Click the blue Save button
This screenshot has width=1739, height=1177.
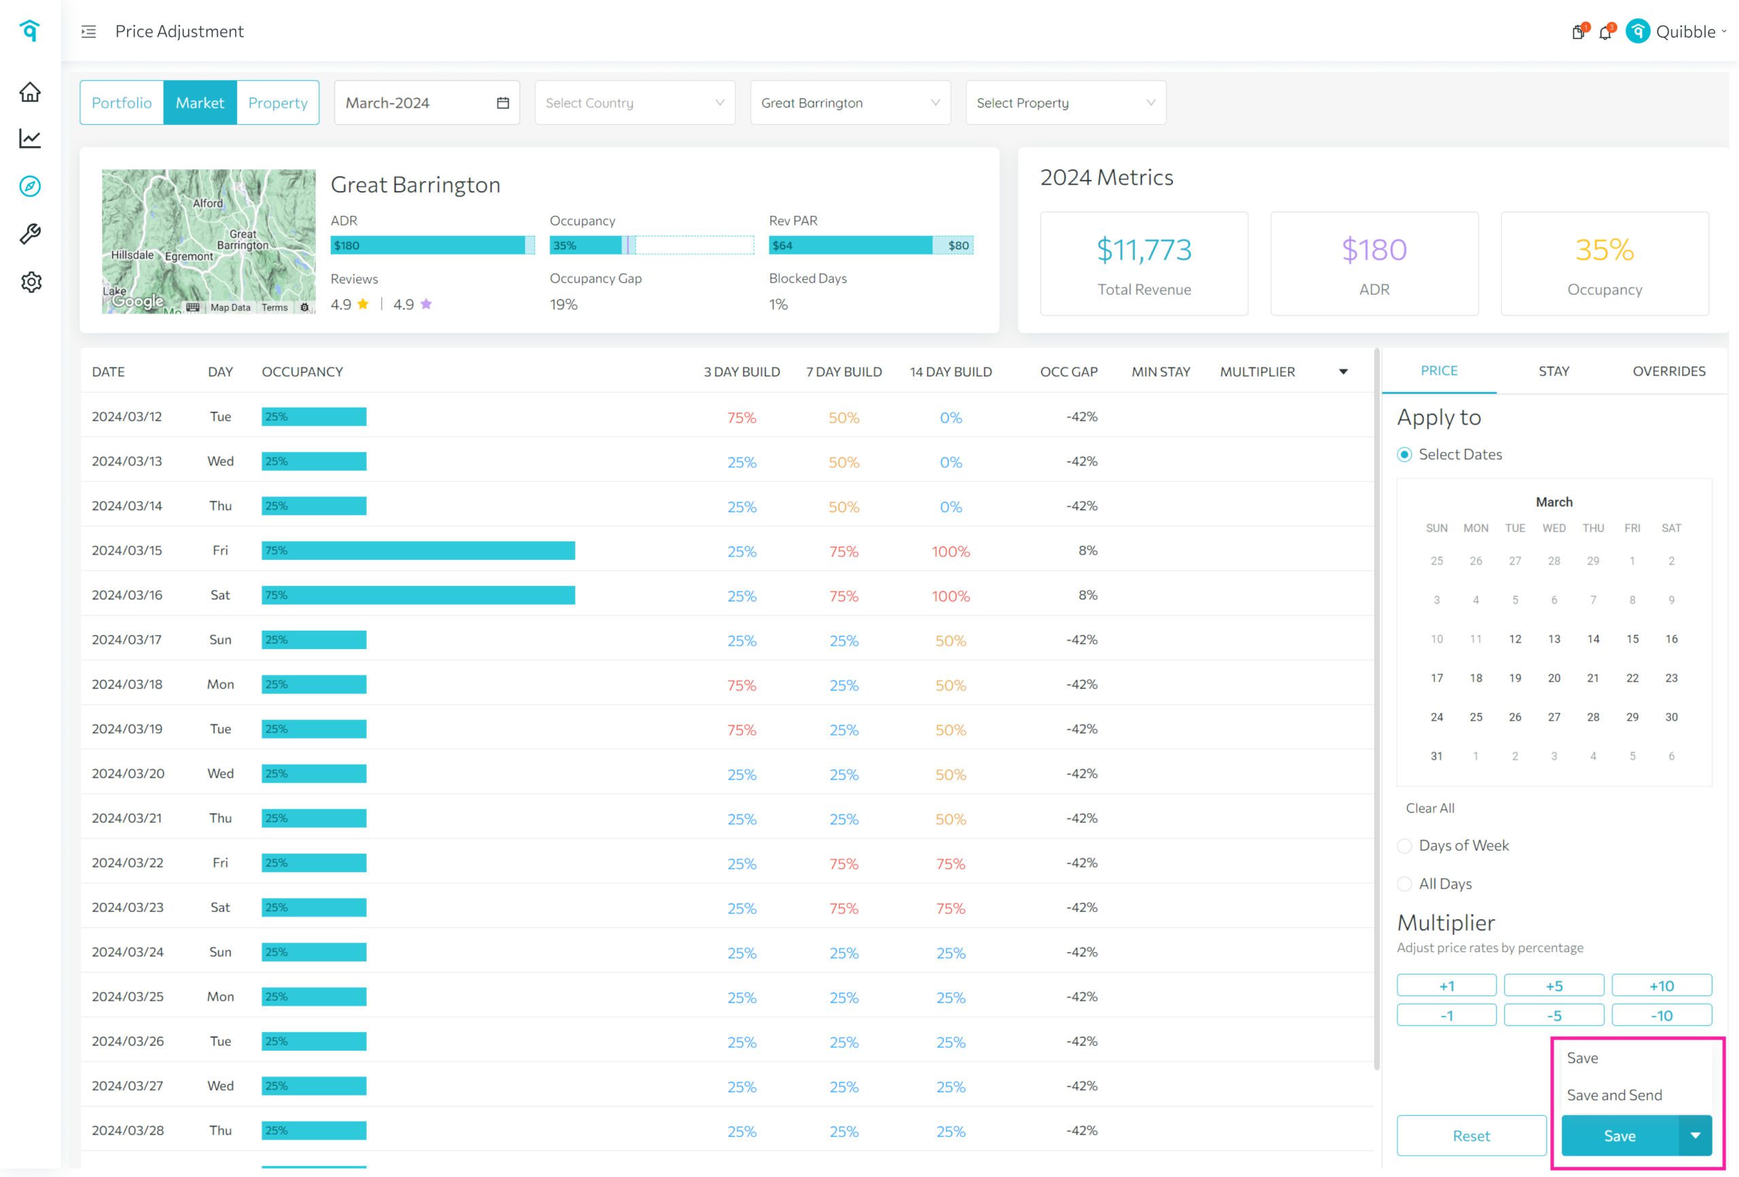1620,1135
